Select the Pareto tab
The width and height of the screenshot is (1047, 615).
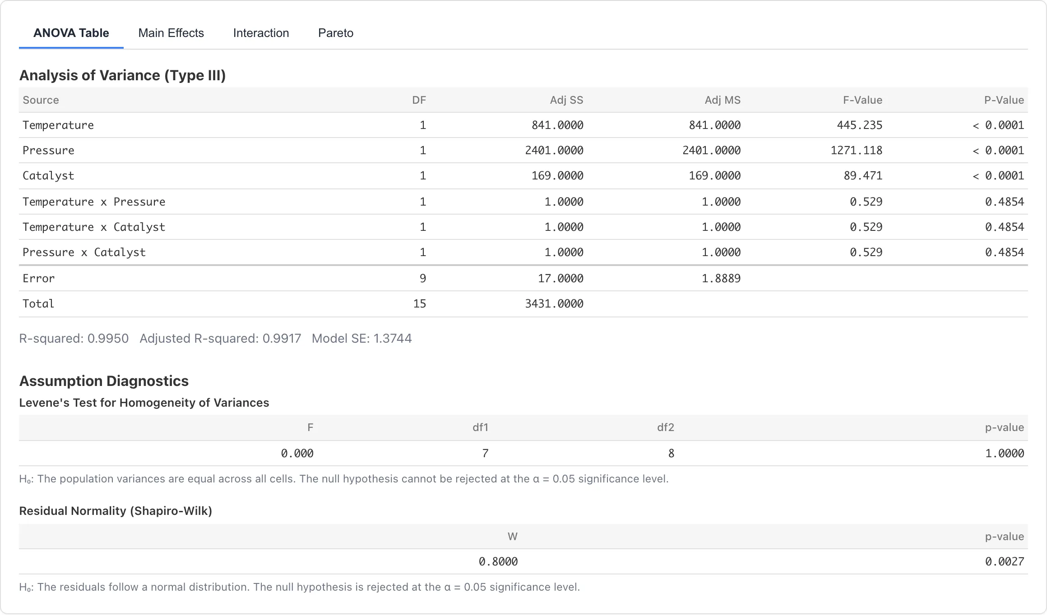pyautogui.click(x=335, y=33)
